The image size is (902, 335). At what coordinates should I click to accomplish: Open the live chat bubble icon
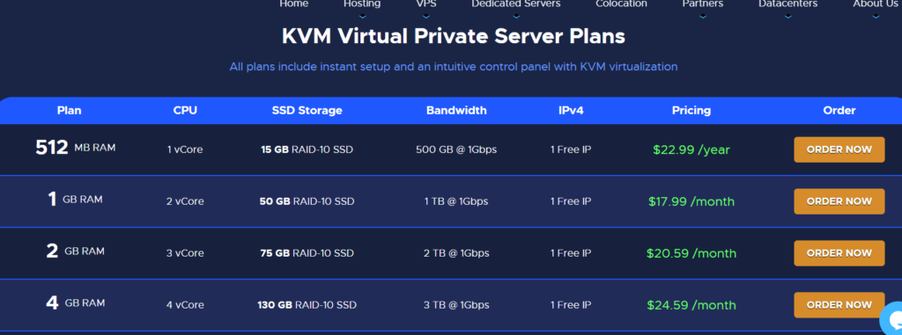(x=891, y=319)
